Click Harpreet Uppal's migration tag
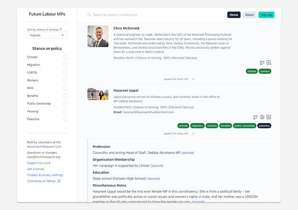 click(x=197, y=126)
